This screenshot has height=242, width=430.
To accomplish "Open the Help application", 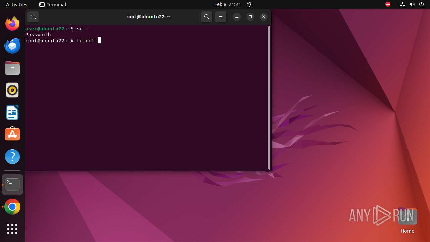I will [x=12, y=157].
